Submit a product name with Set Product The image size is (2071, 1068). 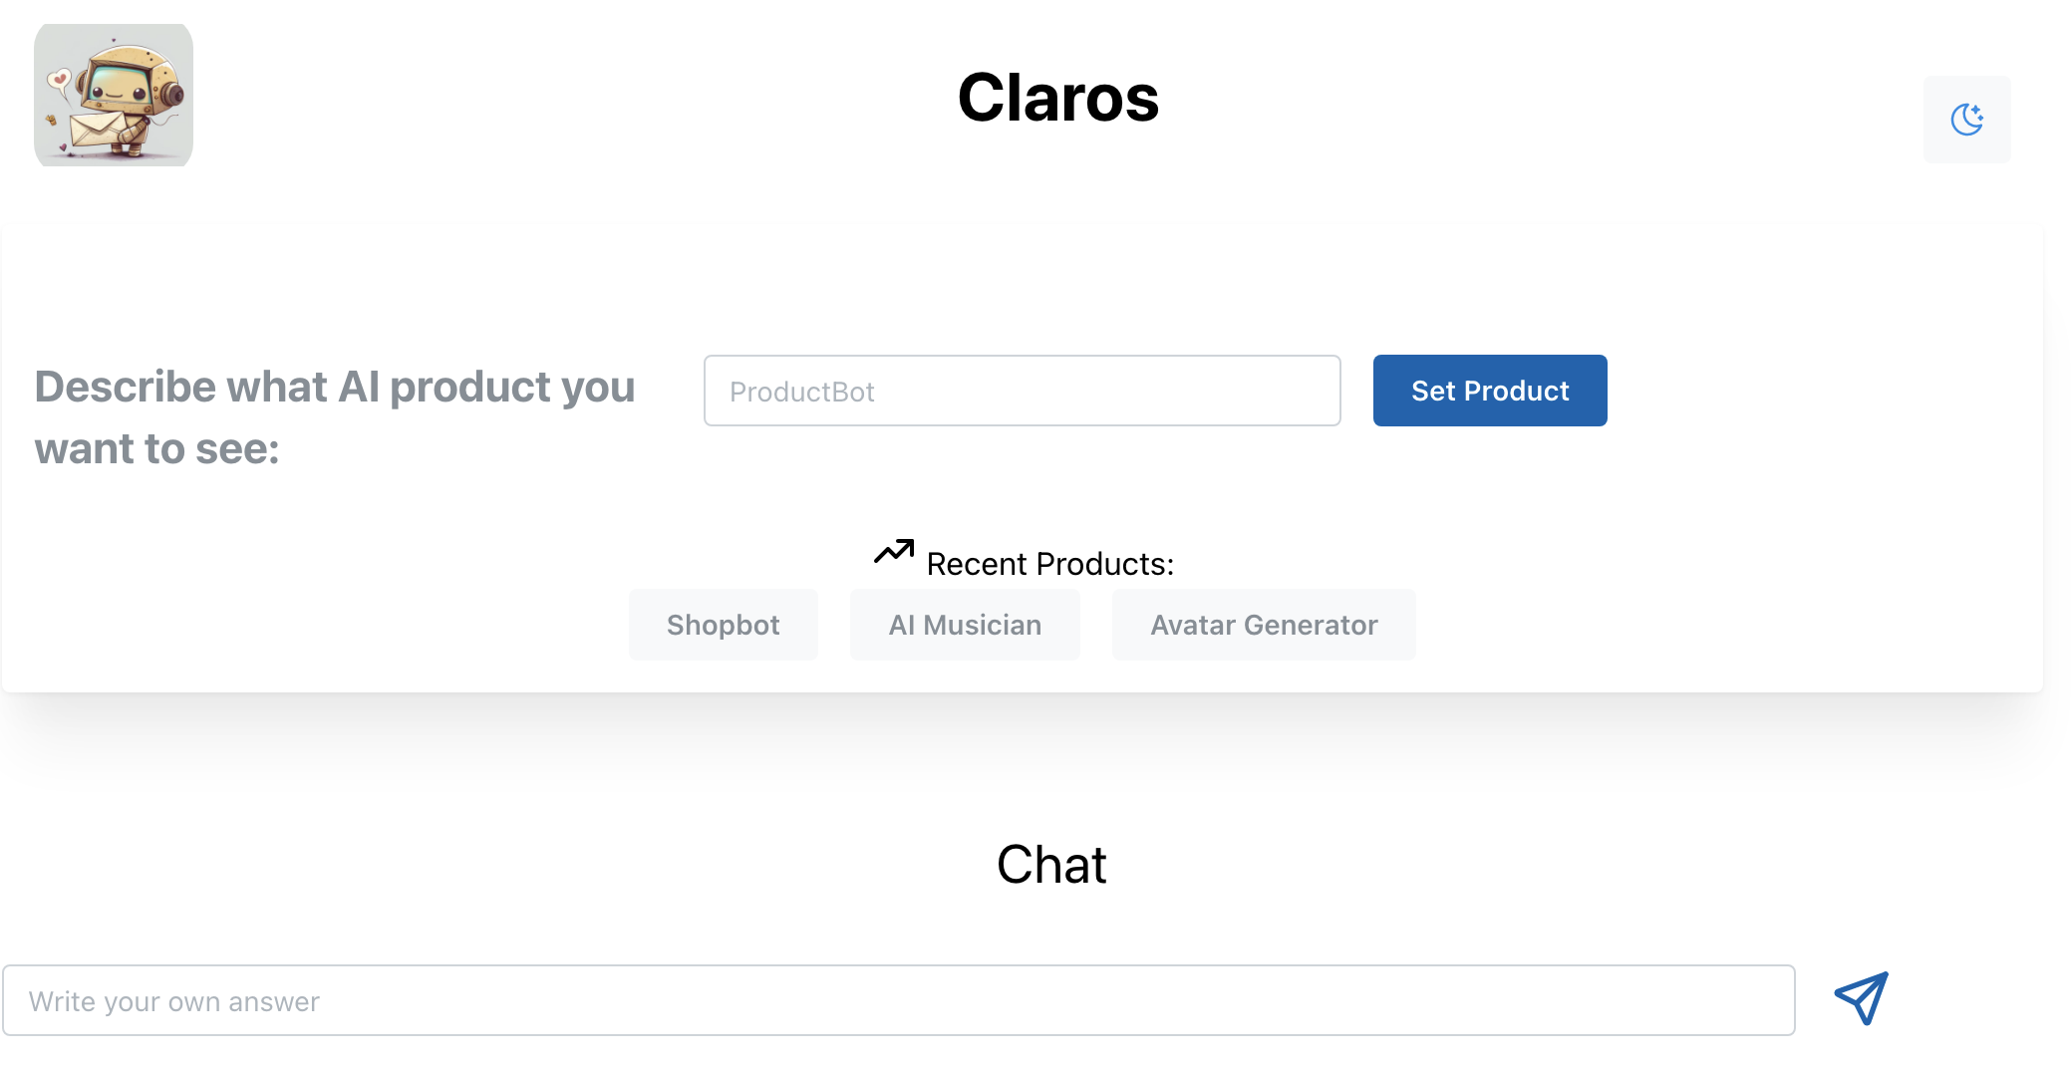click(1489, 391)
